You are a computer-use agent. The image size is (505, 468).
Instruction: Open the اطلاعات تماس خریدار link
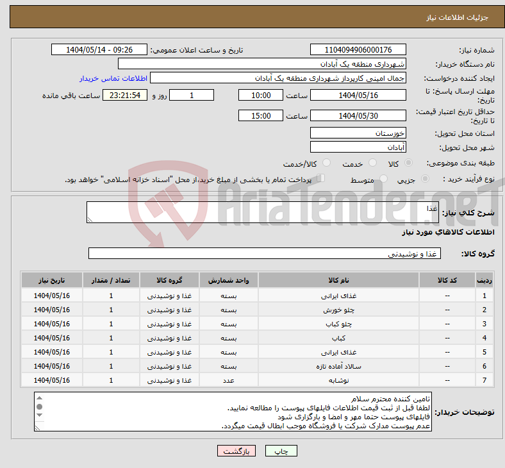click(113, 78)
